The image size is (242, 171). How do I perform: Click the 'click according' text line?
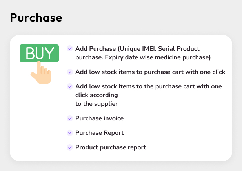click(96, 95)
